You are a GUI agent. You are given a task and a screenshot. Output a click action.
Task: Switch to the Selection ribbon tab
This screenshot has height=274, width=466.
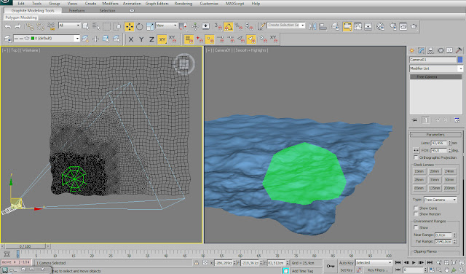click(107, 10)
